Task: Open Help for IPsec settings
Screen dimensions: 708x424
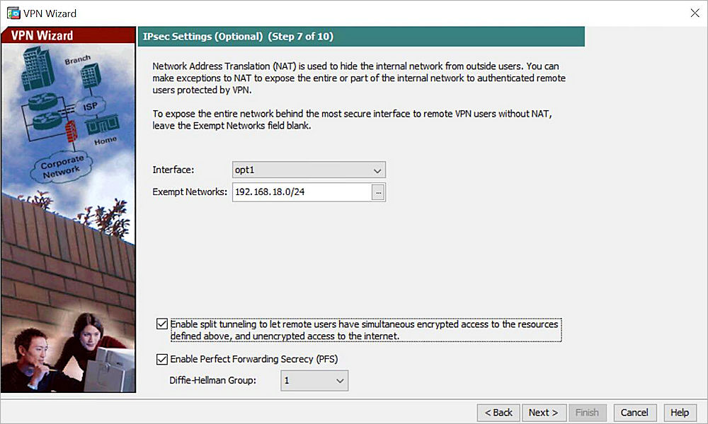Action: 679,412
